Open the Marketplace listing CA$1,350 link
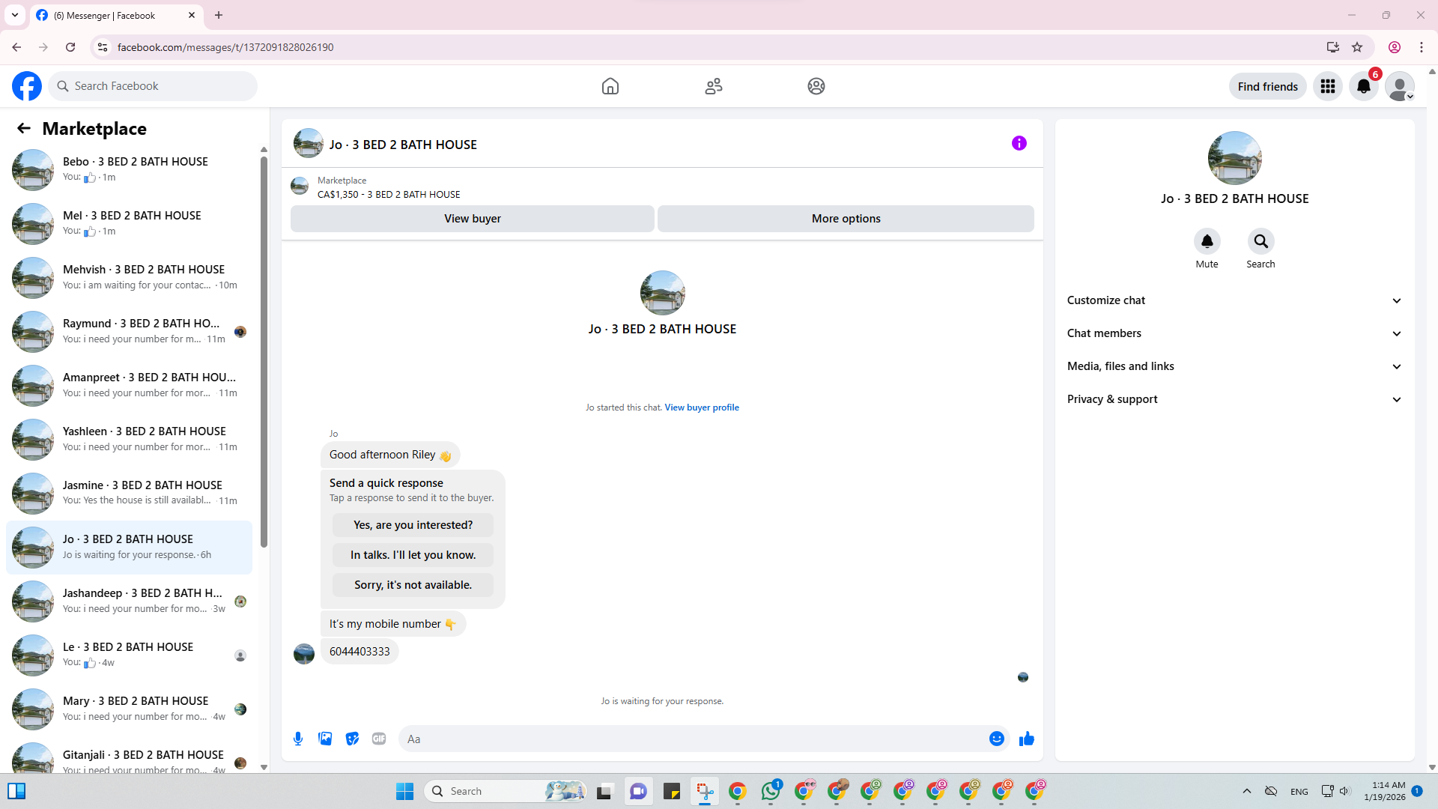This screenshot has width=1438, height=809. [x=389, y=195]
